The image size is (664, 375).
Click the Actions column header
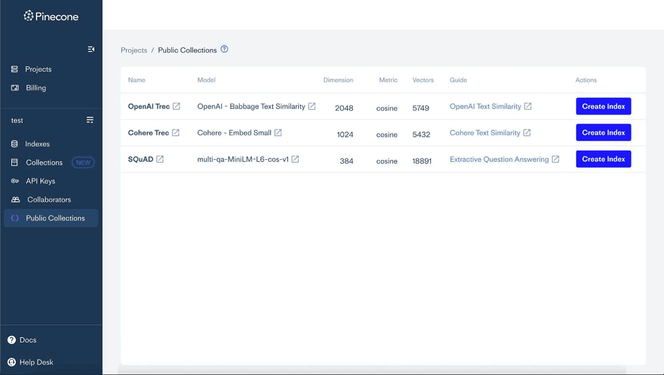point(586,80)
